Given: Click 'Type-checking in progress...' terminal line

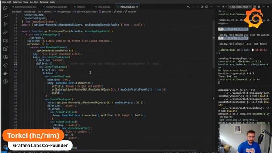Looking at the screenshot, I should point(238,120).
